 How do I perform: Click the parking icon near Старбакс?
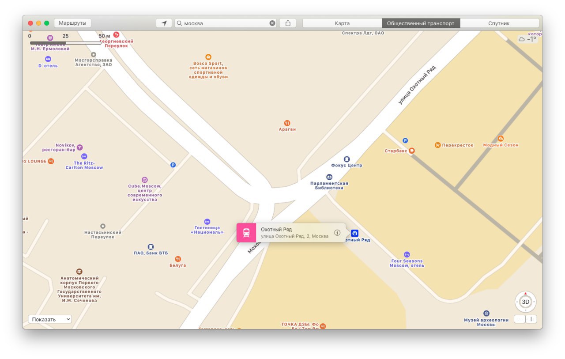click(x=405, y=141)
